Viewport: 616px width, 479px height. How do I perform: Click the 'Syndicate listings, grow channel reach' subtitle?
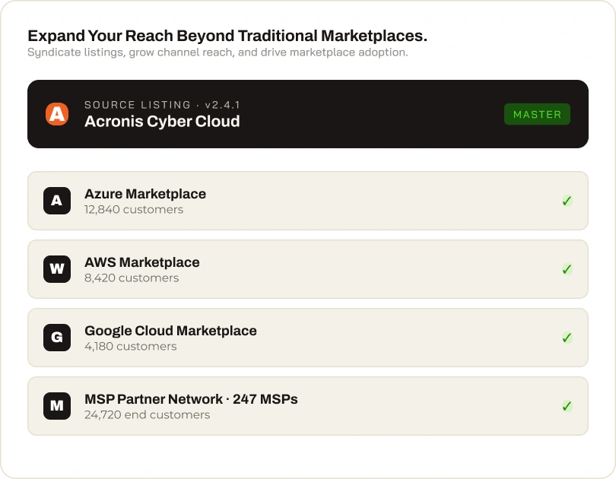point(218,52)
